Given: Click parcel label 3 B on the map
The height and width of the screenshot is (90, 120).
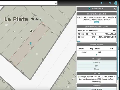Looking at the screenshot, I should [x=73, y=79].
